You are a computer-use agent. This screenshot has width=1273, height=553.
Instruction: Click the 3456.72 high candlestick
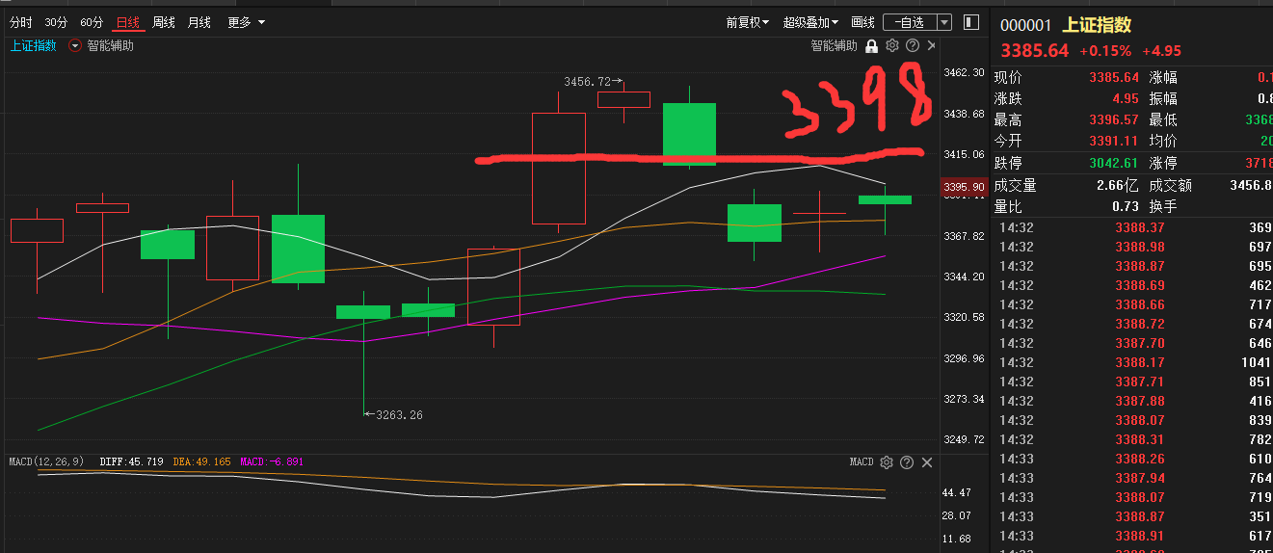tap(623, 99)
